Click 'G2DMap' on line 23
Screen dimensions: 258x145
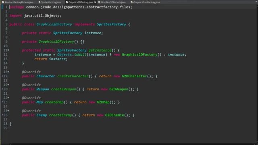click(x=103, y=102)
